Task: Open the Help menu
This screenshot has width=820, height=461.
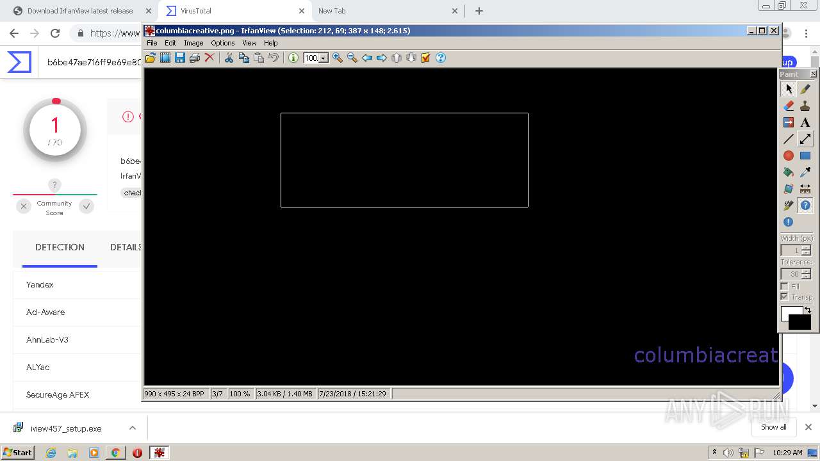Action: tap(271, 43)
